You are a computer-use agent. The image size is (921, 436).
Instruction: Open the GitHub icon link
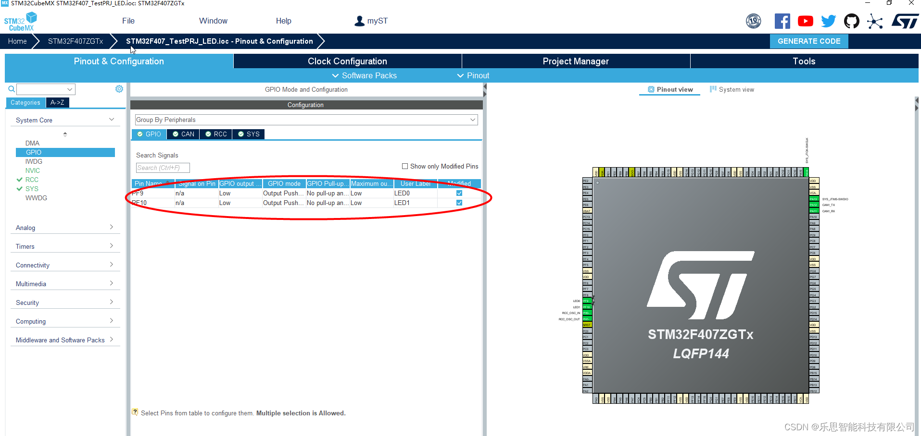coord(851,21)
